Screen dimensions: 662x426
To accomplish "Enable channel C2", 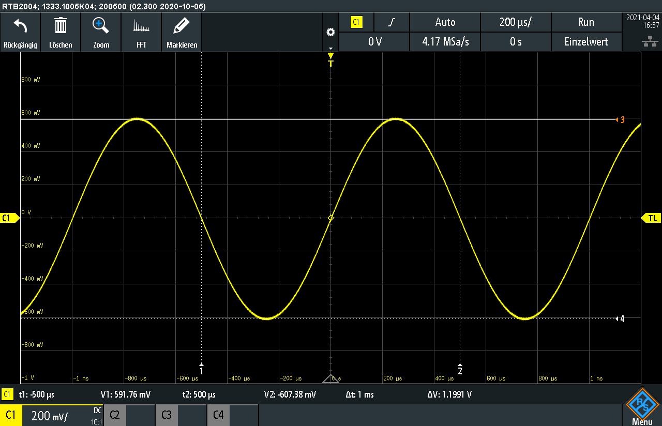I will [129, 415].
